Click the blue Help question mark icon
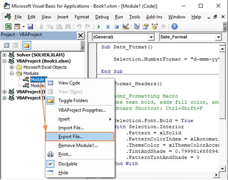 [175, 26]
